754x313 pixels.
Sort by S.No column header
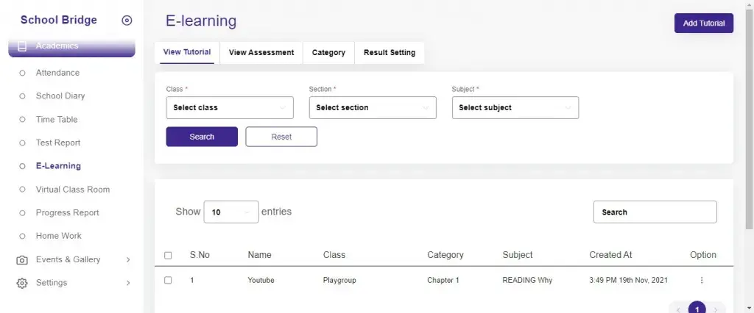pyautogui.click(x=200, y=255)
